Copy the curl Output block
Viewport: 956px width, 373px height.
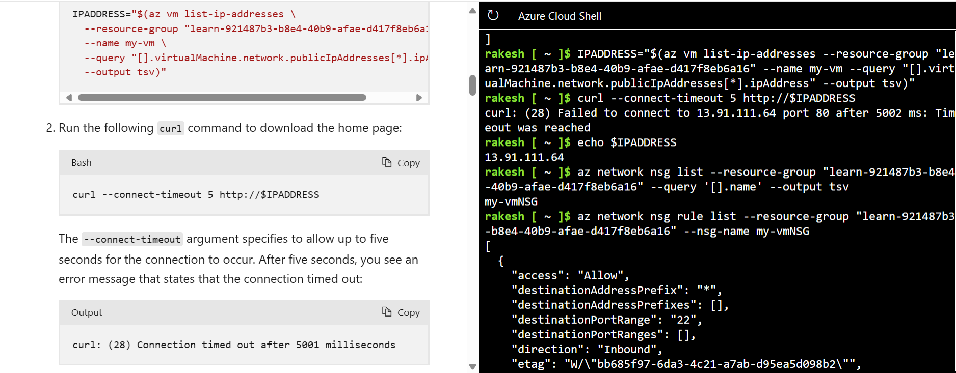401,312
